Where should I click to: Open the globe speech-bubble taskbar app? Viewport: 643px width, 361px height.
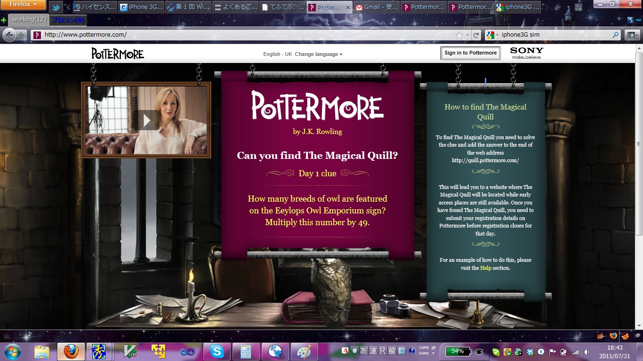point(275,351)
